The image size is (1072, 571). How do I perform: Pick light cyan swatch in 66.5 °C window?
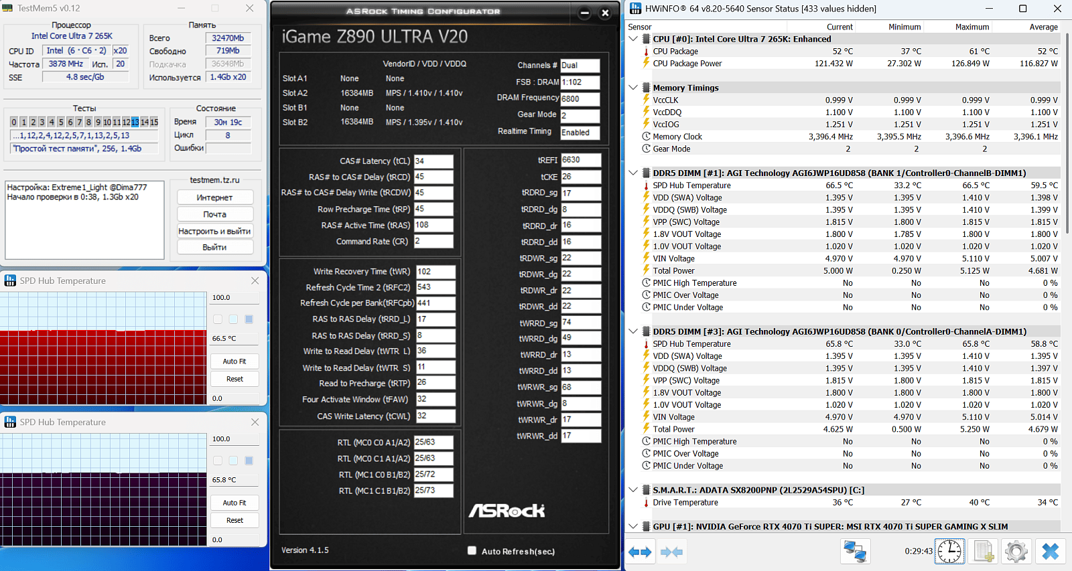[233, 319]
